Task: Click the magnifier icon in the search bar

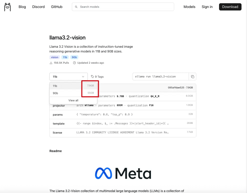Action: point(76,7)
